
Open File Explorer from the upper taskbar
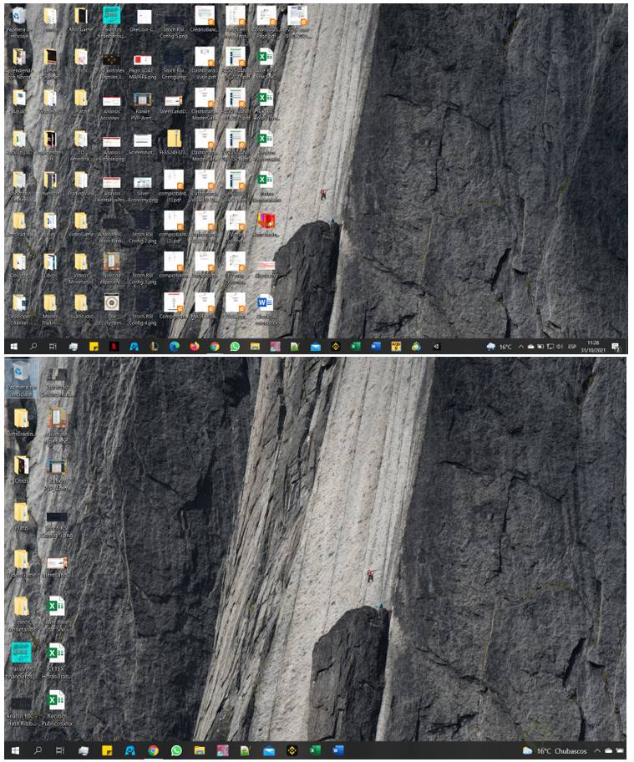255,347
